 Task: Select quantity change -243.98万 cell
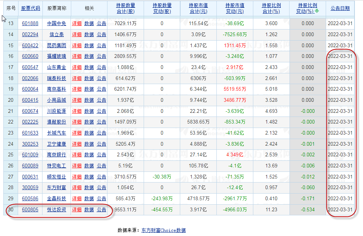click(x=162, y=199)
